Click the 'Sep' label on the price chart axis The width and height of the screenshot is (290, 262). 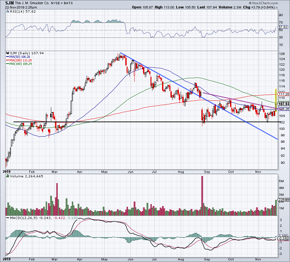tap(207, 172)
